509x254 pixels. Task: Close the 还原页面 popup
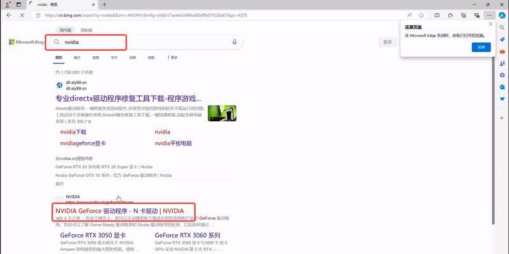491,24
